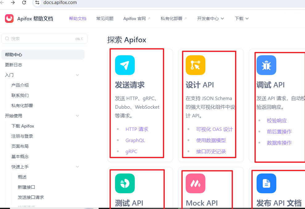Open 概述 sidebar item

tap(22, 177)
